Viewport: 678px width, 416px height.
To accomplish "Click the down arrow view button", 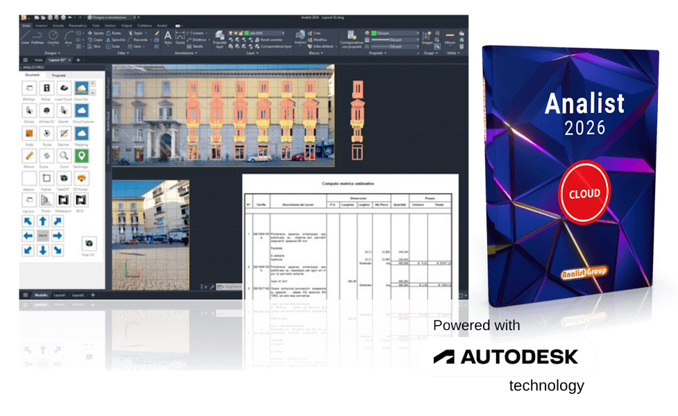I will click(43, 250).
